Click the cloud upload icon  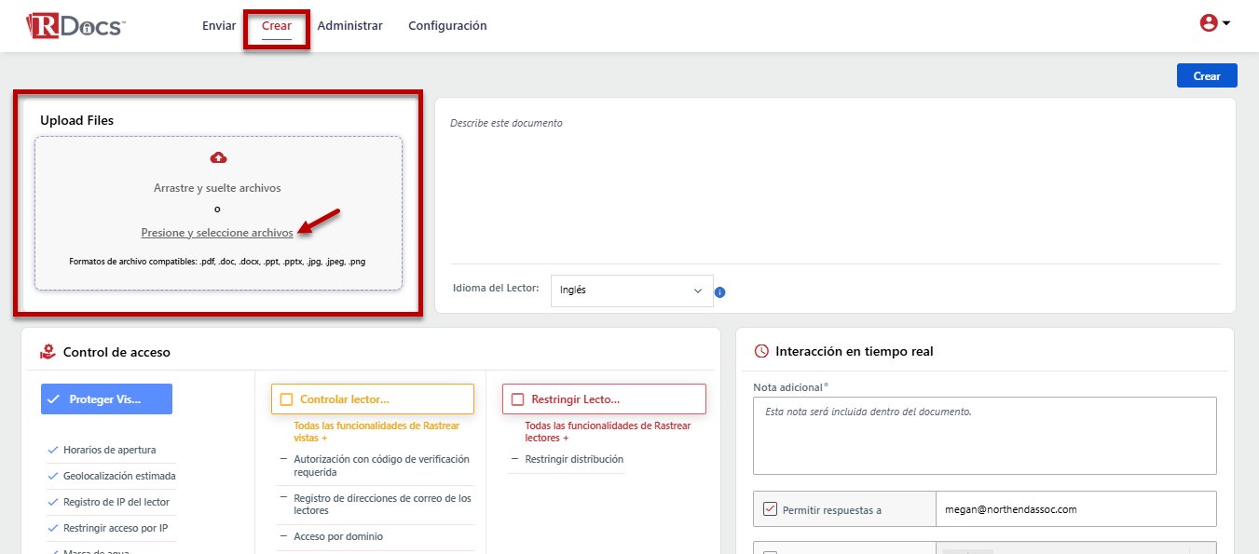(218, 157)
